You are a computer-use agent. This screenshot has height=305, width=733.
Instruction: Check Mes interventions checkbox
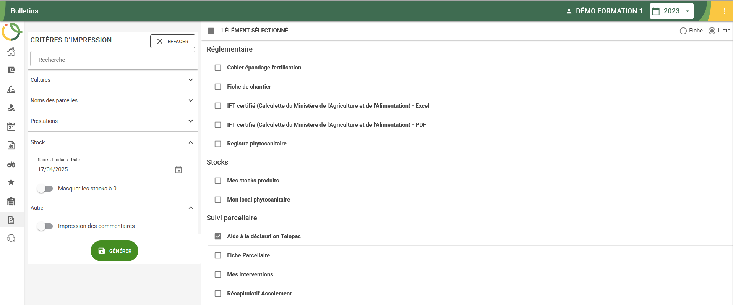tap(218, 274)
